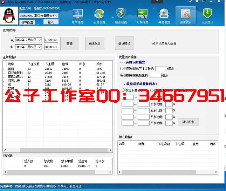Image resolution: width=226 pixels, height=191 pixels.
Task: Open the 赔率设置 shield icon
Action: 121,16
